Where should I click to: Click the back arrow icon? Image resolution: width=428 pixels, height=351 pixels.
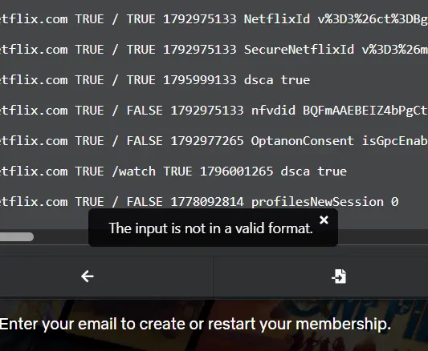click(88, 276)
